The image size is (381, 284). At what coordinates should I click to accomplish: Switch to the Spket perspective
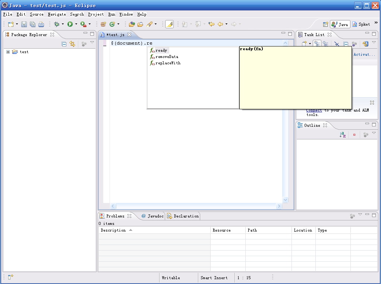361,25
